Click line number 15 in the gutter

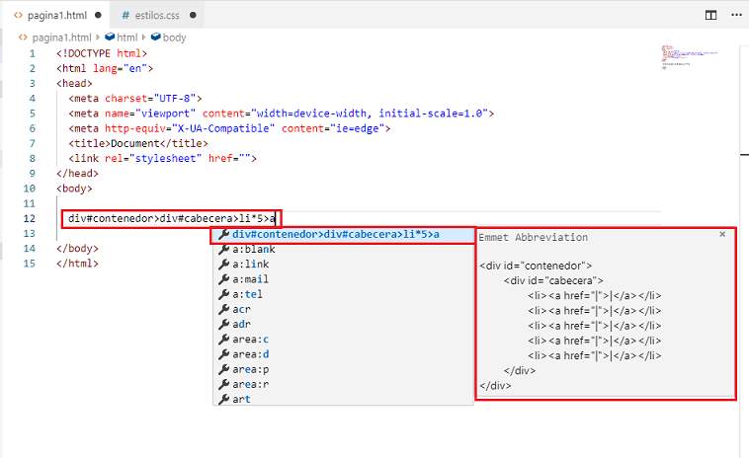pos(29,264)
